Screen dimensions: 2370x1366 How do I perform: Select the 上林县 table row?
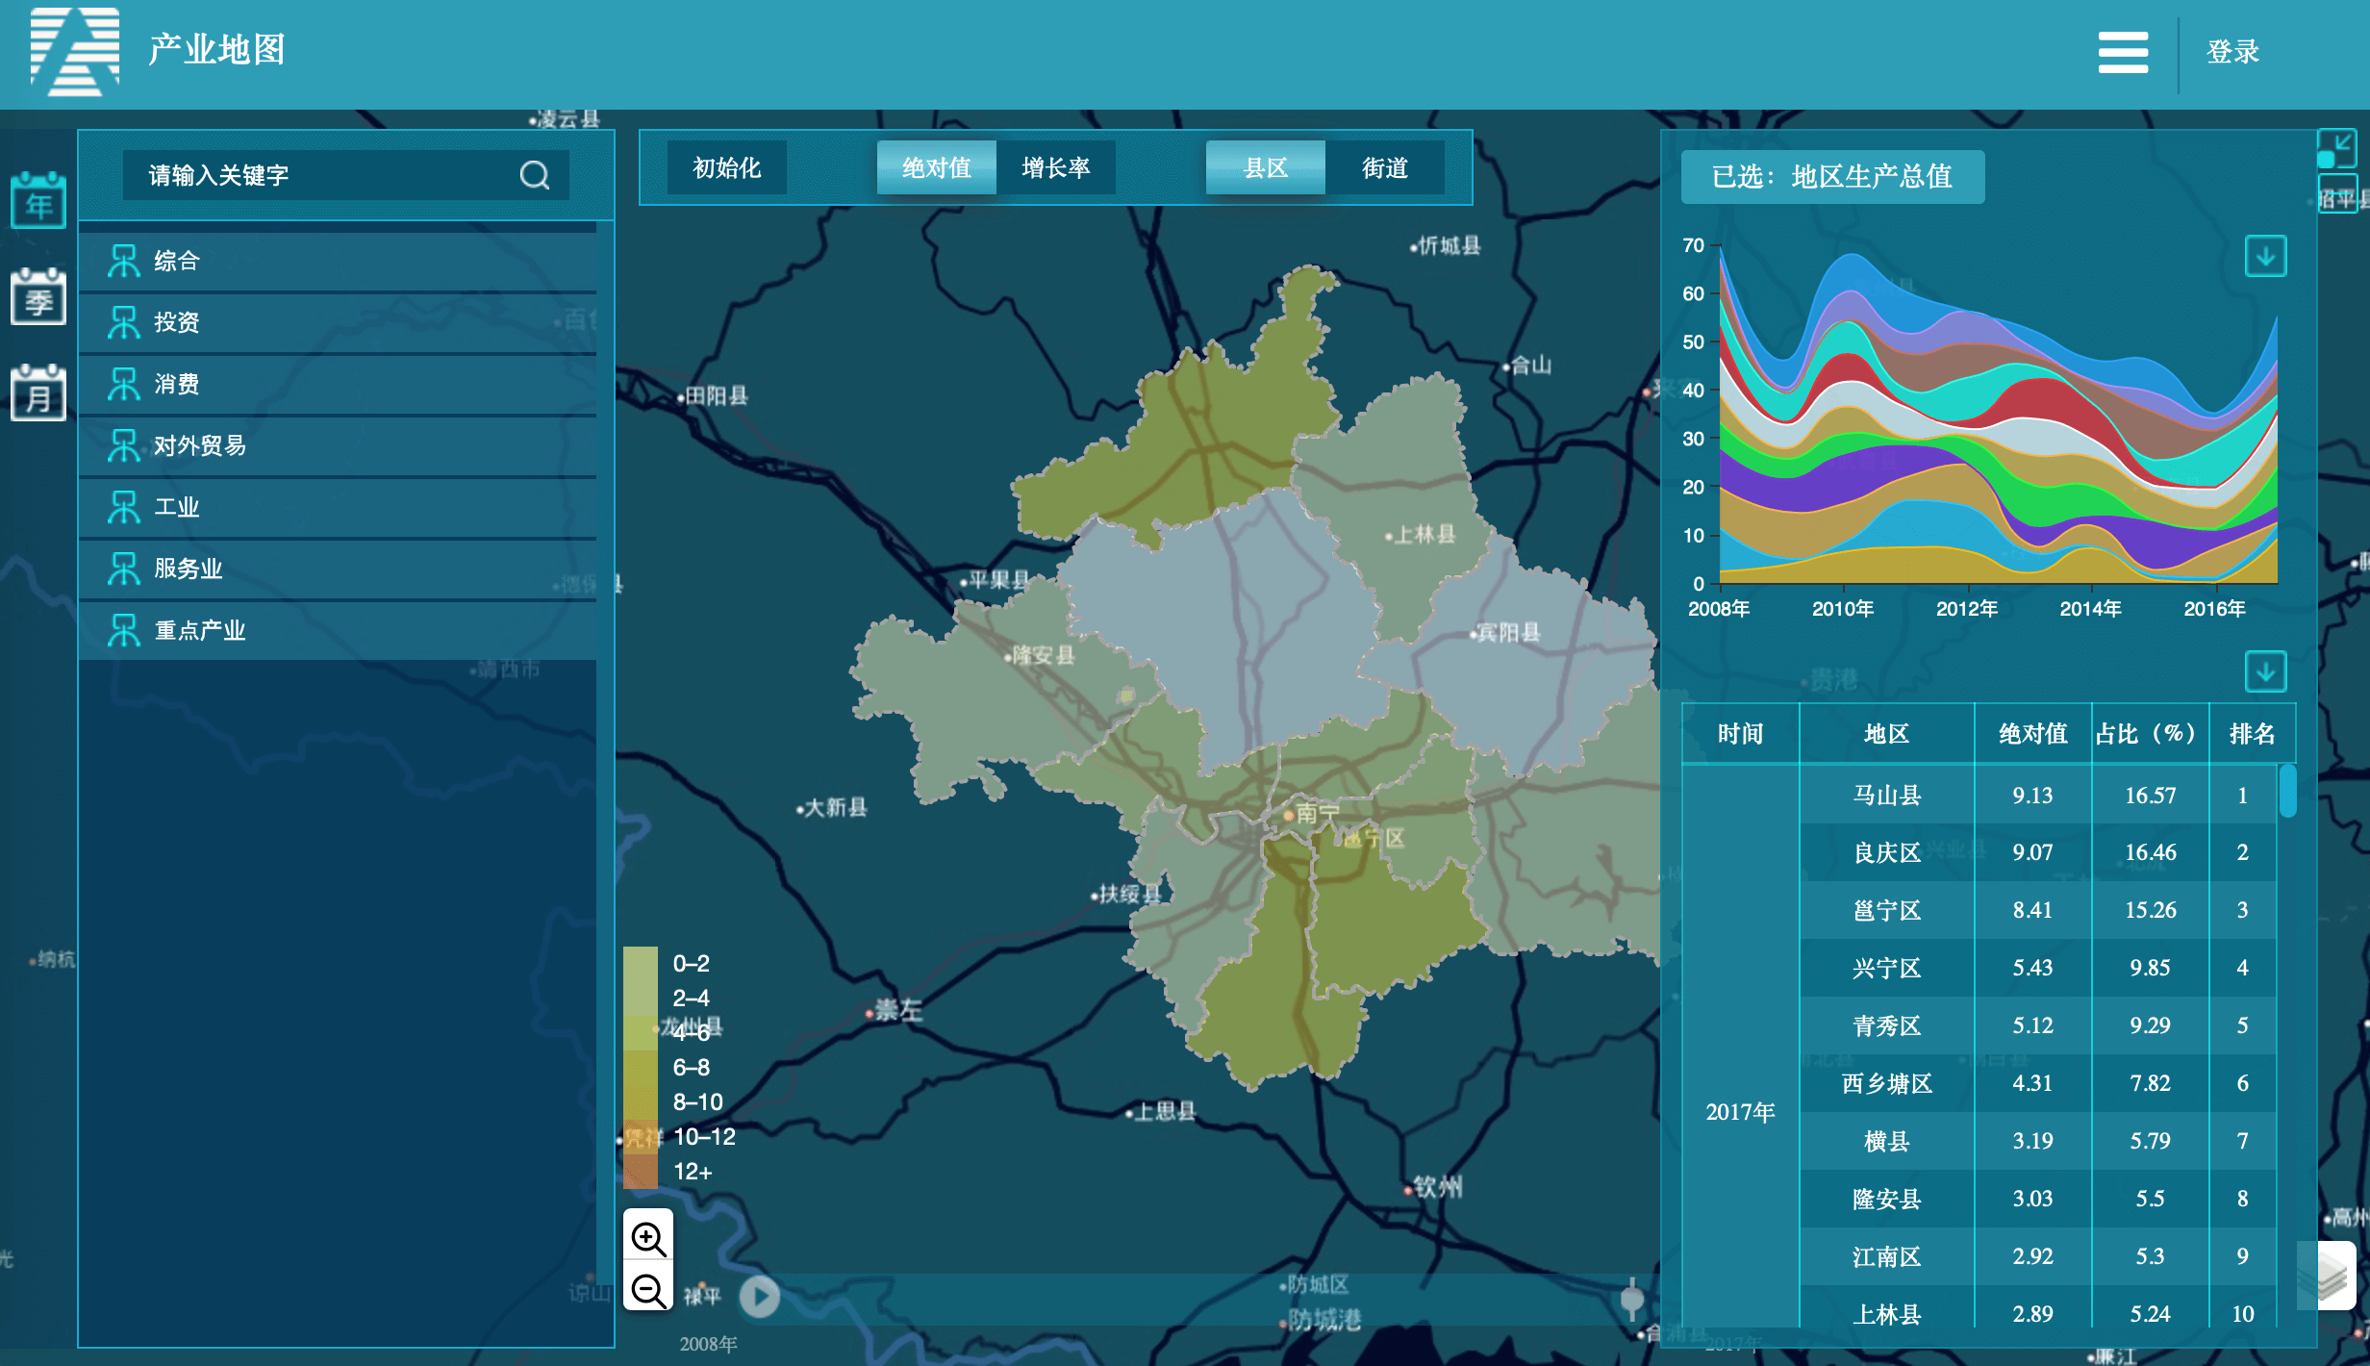point(2038,1309)
